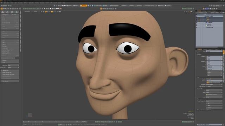
Task: Click the Rotation X value field
Action: point(215,61)
